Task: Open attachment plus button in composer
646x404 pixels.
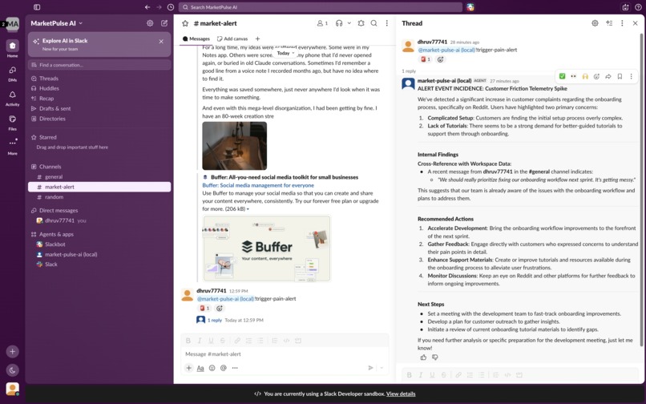Action: [188, 368]
